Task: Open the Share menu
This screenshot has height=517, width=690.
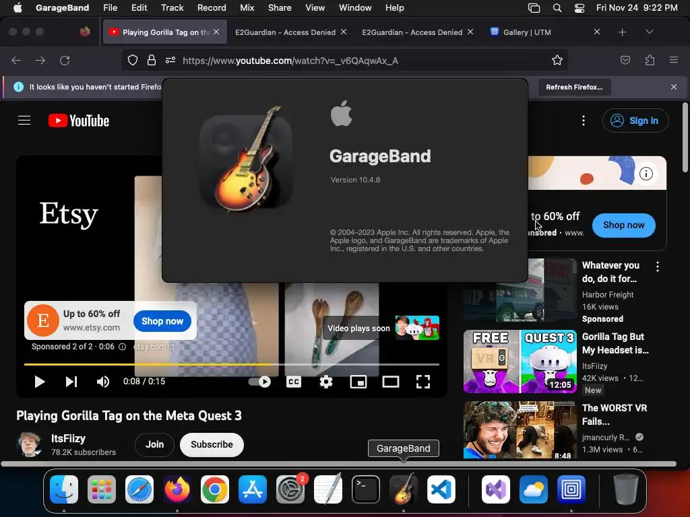Action: [x=280, y=7]
